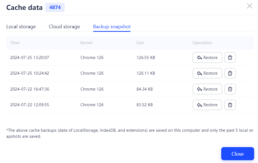Viewport: 258px width, 163px height.
Task: Click the Size column header
Action: pyautogui.click(x=140, y=43)
